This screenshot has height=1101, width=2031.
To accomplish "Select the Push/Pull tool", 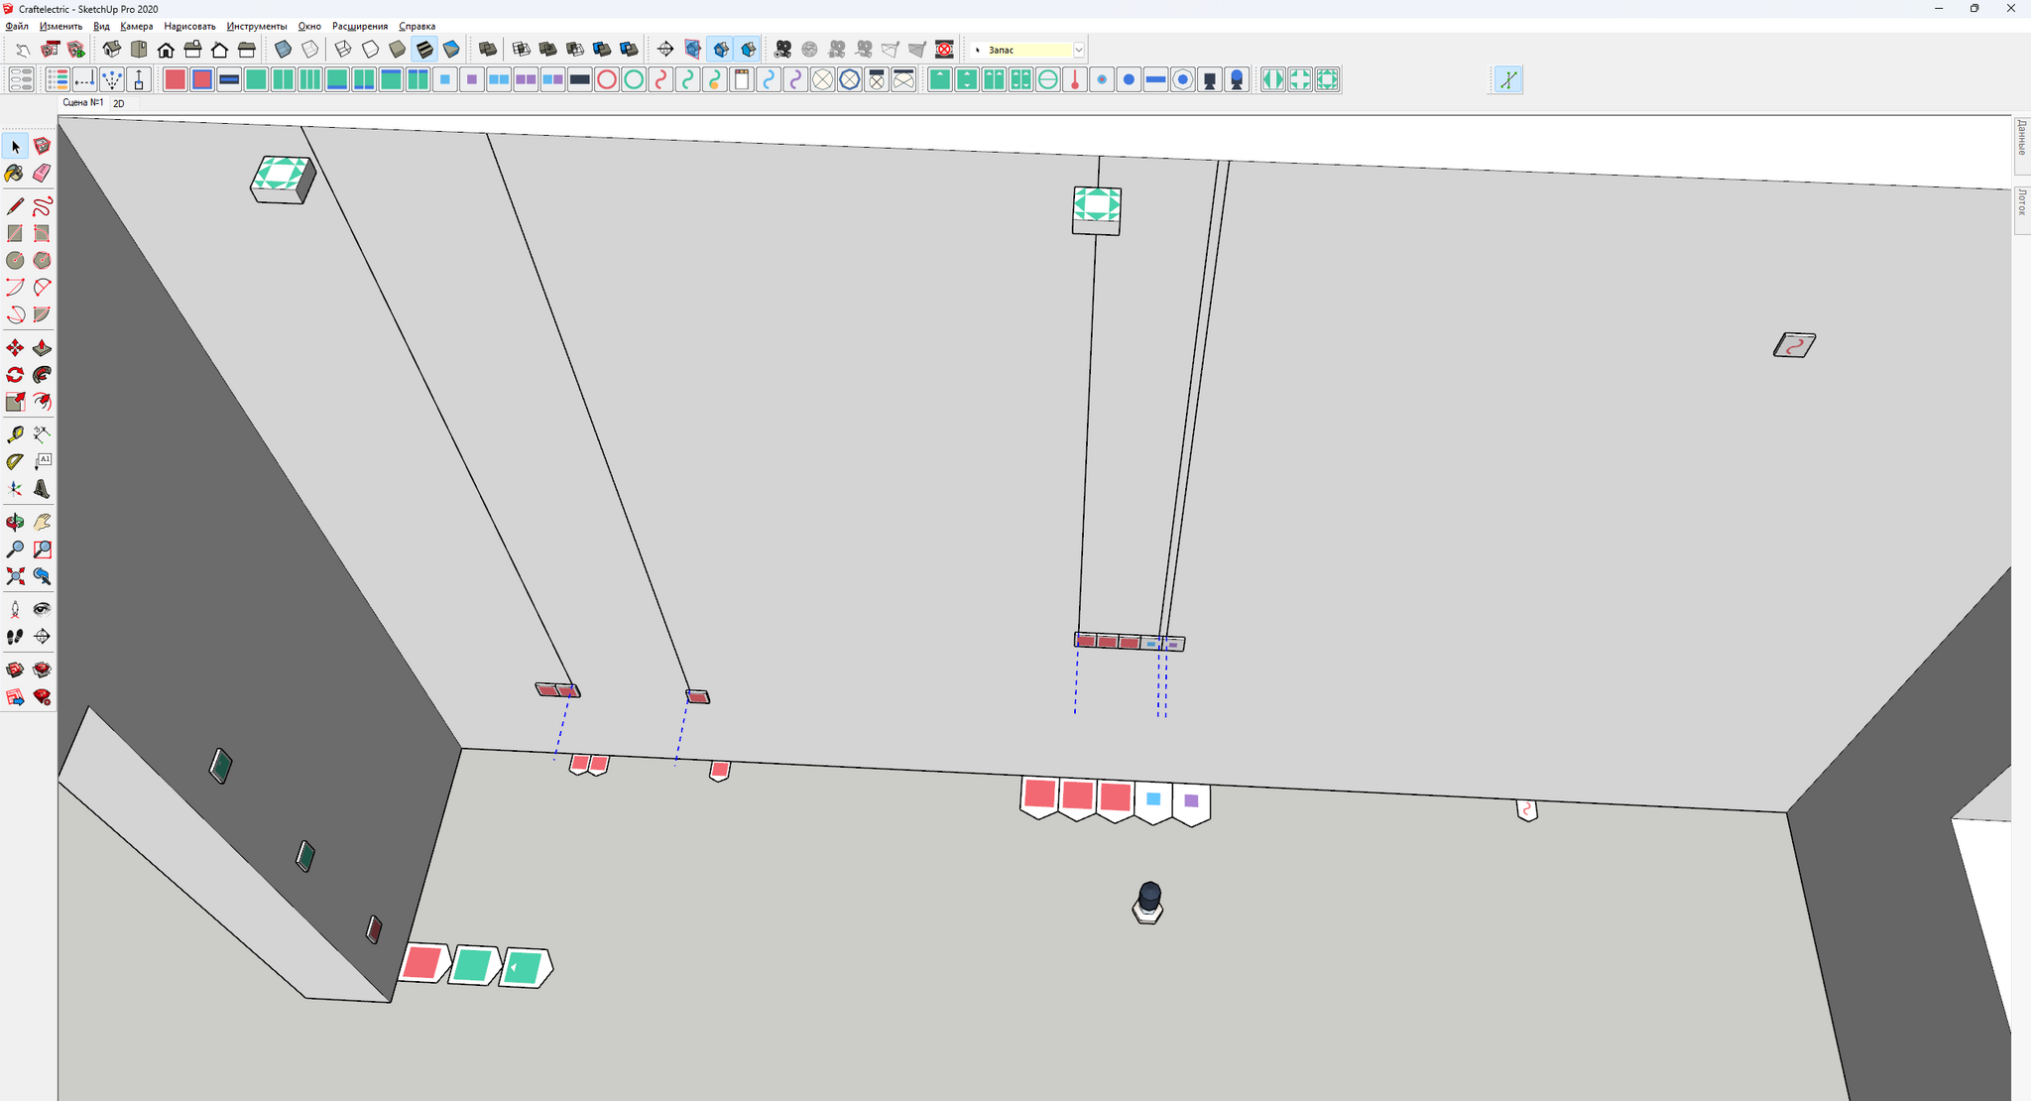I will 42,348.
